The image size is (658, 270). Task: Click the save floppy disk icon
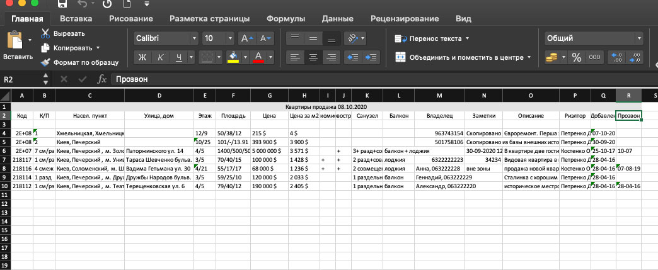[x=62, y=4]
